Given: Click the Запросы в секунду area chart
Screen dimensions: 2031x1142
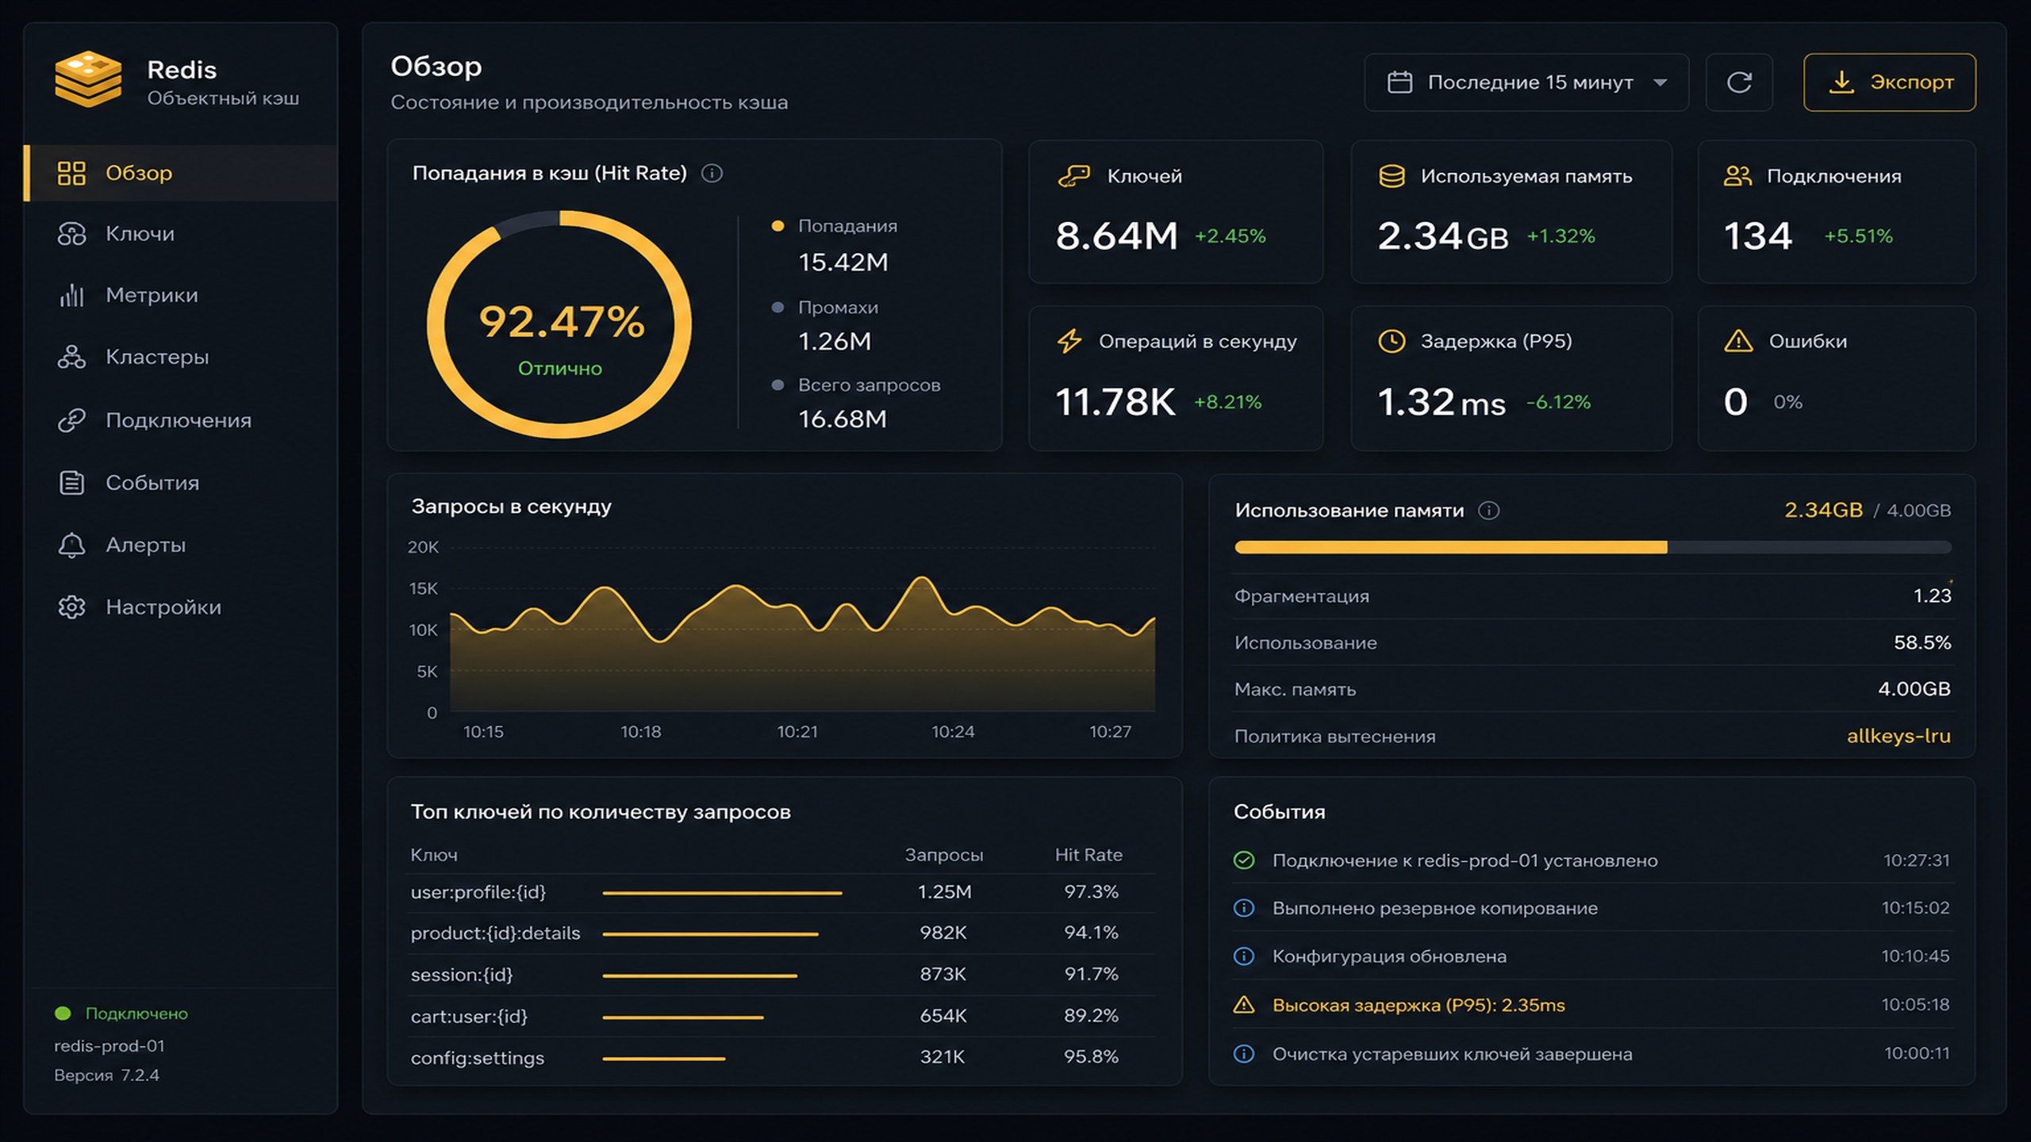Looking at the screenshot, I should (802, 642).
